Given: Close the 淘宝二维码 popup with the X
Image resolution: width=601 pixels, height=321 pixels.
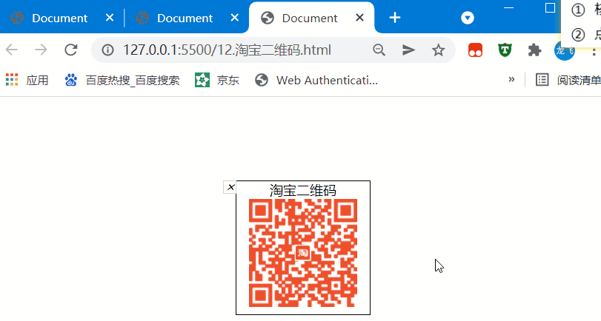Looking at the screenshot, I should [x=230, y=187].
